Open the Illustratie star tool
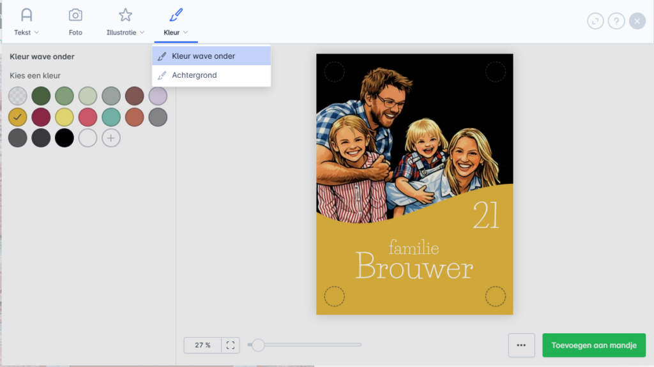Image resolution: width=654 pixels, height=367 pixels. [x=125, y=22]
